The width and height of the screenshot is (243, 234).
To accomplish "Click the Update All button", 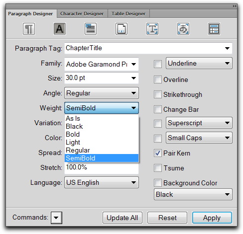I will click(x=122, y=218).
